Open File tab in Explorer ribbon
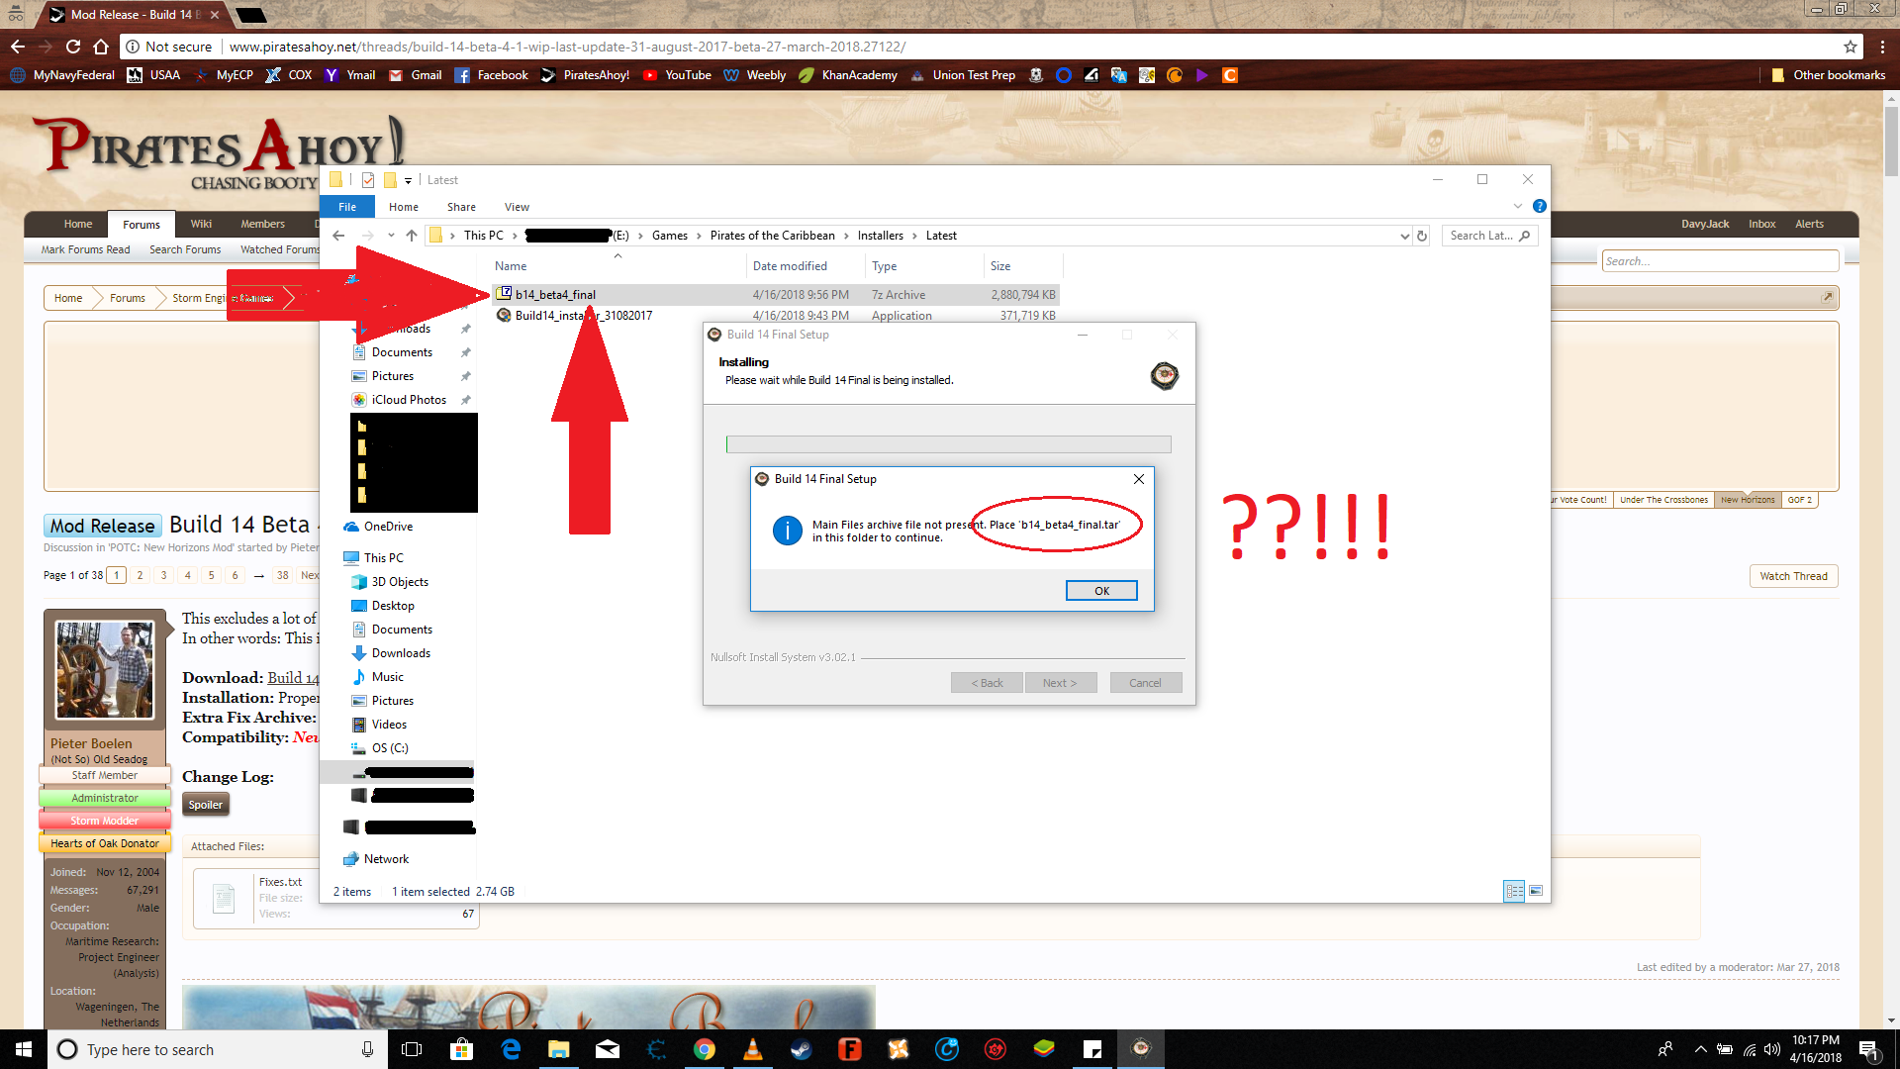The height and width of the screenshot is (1069, 1900). tap(347, 207)
